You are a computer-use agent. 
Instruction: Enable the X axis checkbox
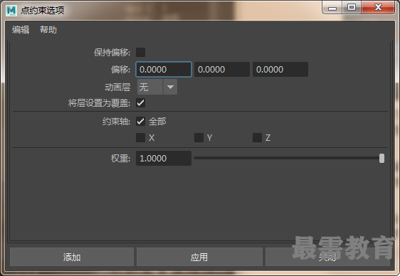click(x=140, y=137)
